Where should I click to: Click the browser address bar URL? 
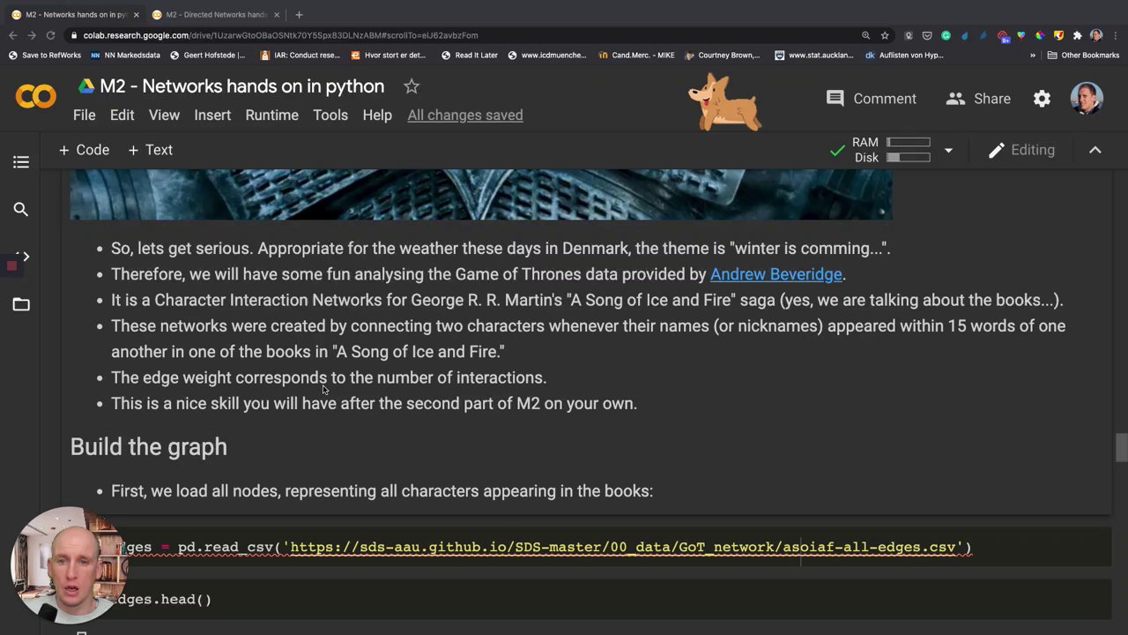pyautogui.click(x=280, y=35)
